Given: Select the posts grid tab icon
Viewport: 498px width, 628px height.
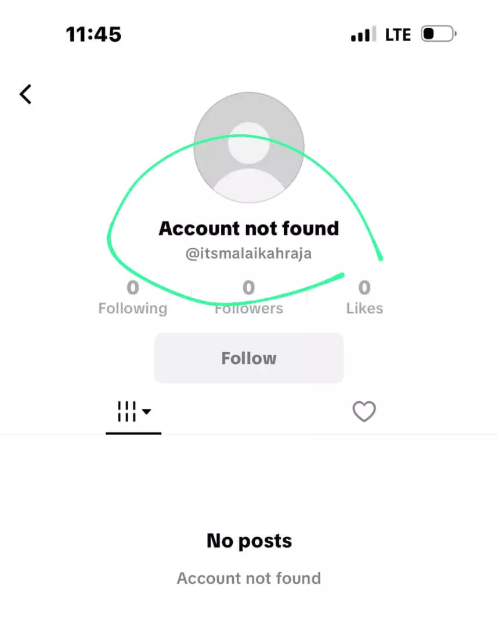Looking at the screenshot, I should pyautogui.click(x=127, y=411).
